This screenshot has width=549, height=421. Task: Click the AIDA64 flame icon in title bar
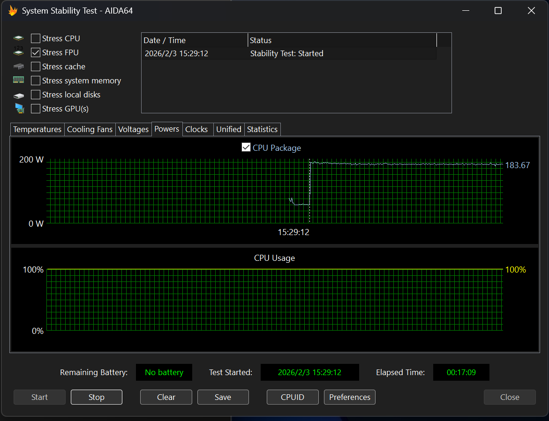point(13,10)
